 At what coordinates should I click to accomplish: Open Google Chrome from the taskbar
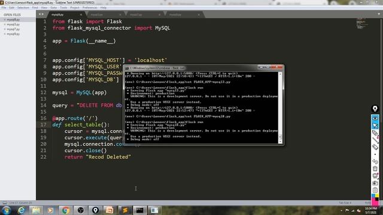pyautogui.click(x=65, y=210)
